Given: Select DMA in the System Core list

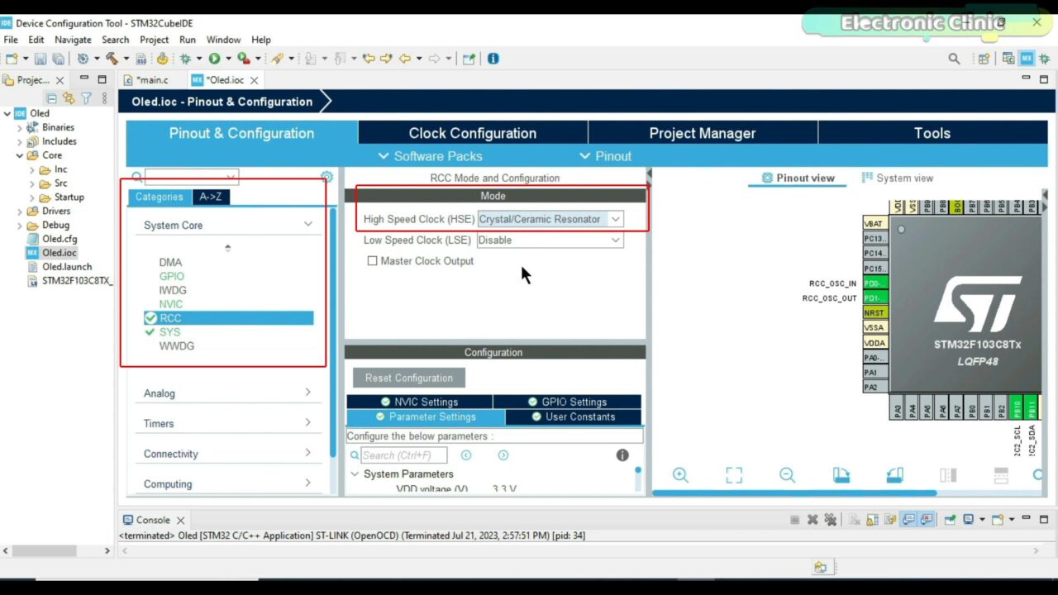Looking at the screenshot, I should pos(170,263).
